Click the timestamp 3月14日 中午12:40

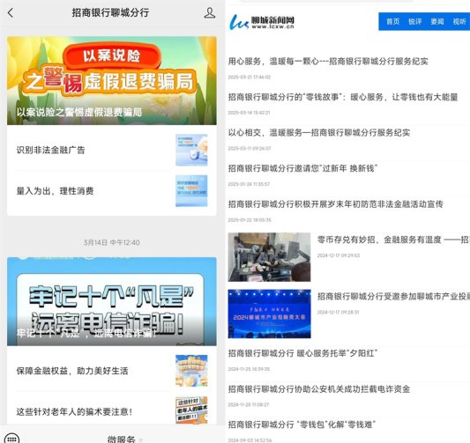pyautogui.click(x=111, y=242)
